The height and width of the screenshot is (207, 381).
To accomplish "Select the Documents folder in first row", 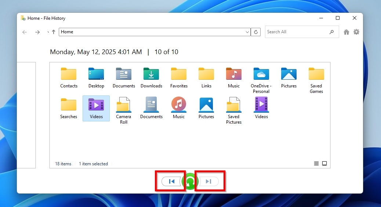I will 124,78.
